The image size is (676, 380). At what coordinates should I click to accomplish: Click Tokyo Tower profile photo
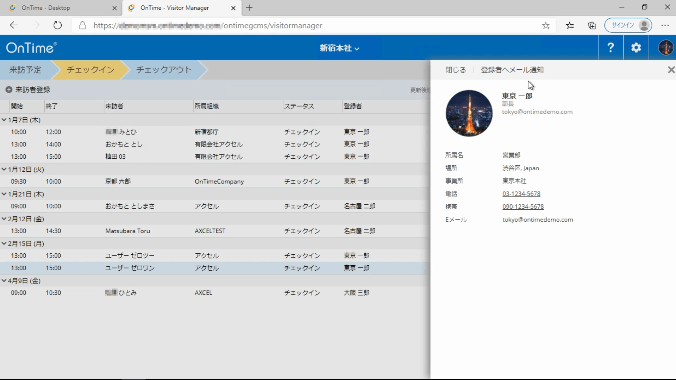tap(469, 113)
